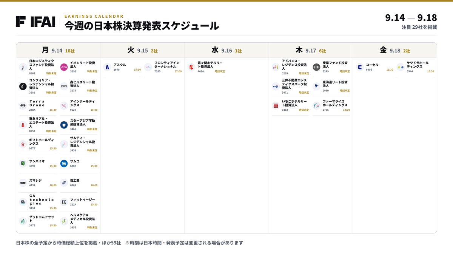Click the コンフォリア・レジデンシャル投資法人 moon logo

tap(23, 87)
